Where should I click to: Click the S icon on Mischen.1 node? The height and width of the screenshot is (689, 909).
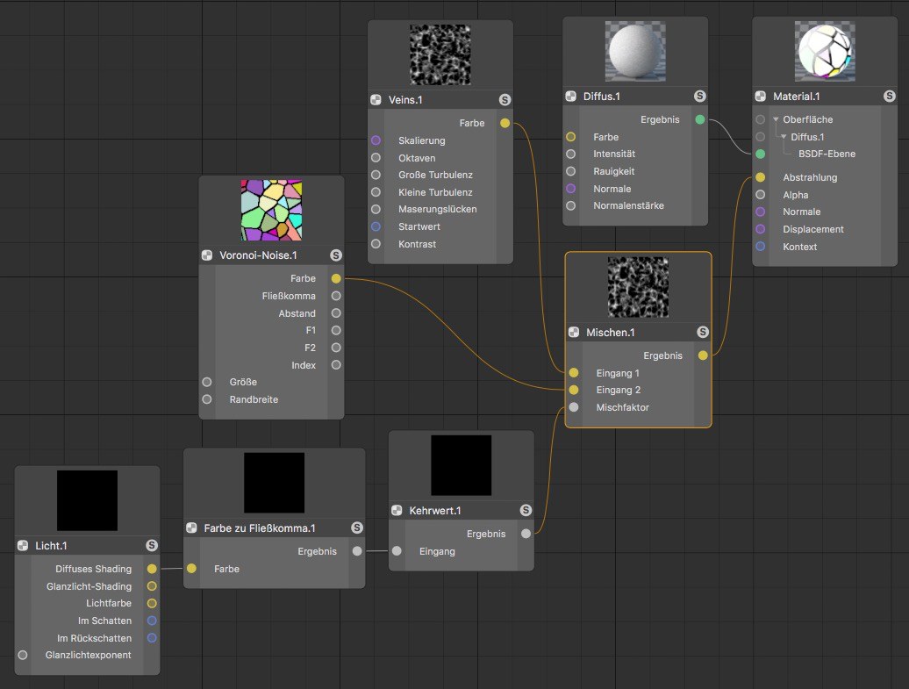[x=703, y=333]
